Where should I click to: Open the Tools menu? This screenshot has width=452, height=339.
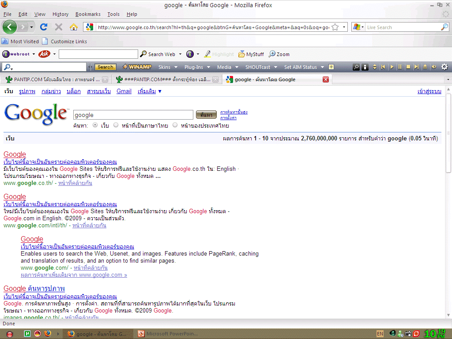click(x=113, y=14)
